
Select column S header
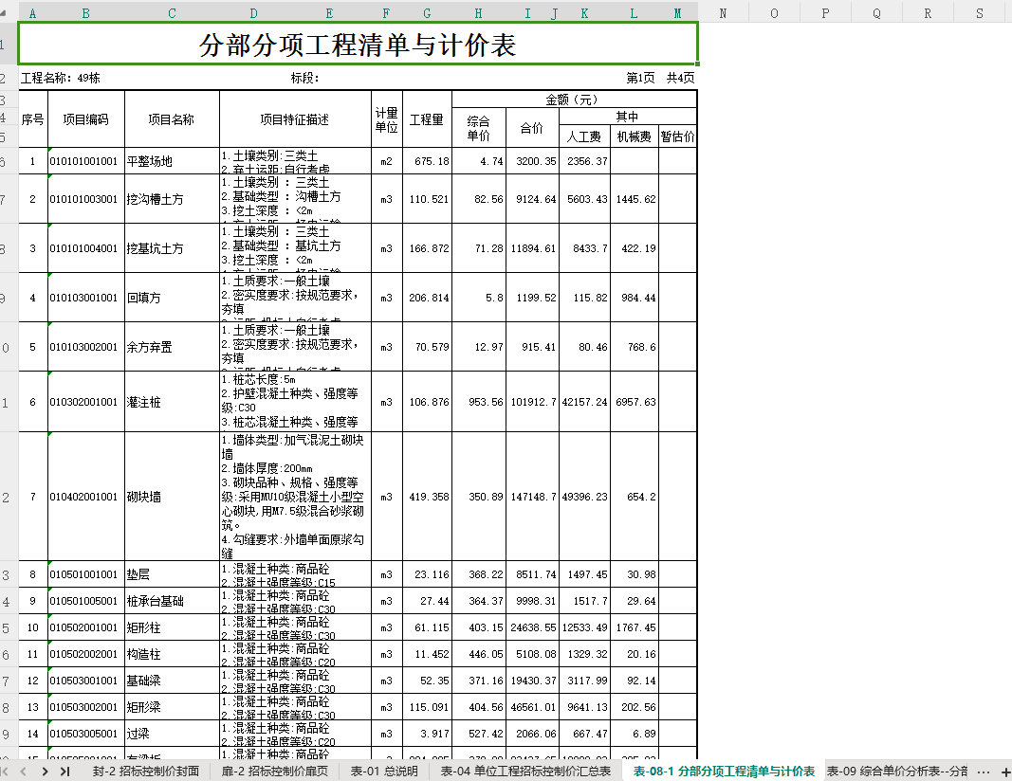pos(980,13)
